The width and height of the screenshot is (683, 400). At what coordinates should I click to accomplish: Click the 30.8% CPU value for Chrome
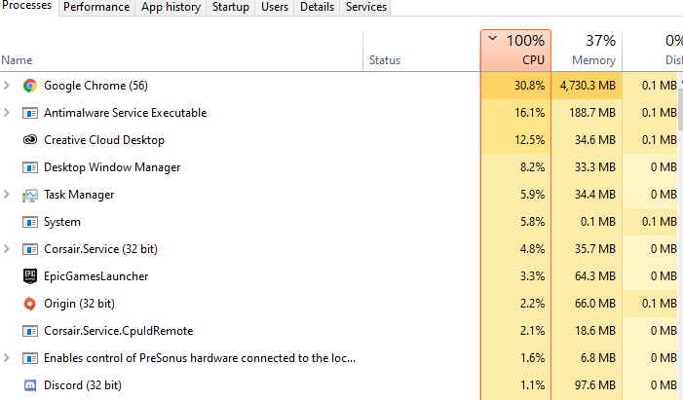tap(529, 86)
